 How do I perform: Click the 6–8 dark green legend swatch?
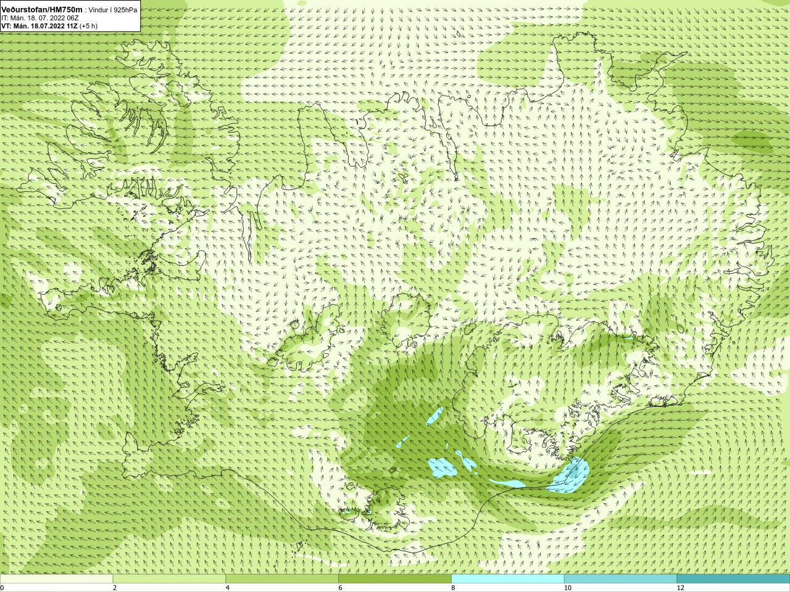(x=395, y=579)
